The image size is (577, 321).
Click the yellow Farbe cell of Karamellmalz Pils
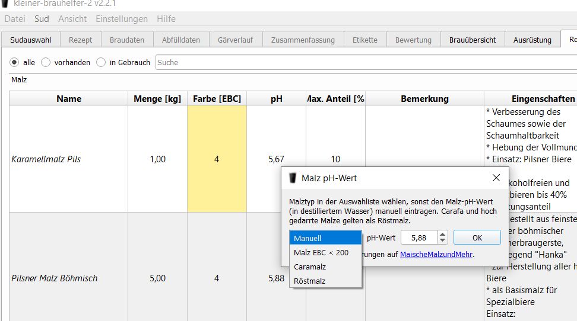click(217, 159)
